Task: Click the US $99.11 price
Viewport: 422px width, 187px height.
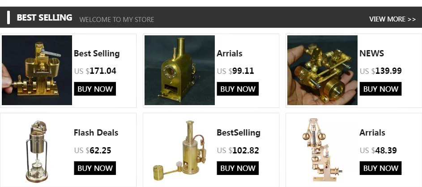Action: (235, 71)
